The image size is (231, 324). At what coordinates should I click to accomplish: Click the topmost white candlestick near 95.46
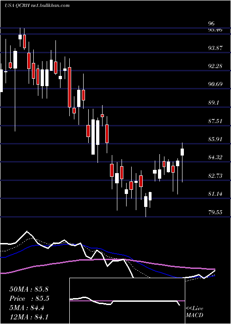click(20, 37)
